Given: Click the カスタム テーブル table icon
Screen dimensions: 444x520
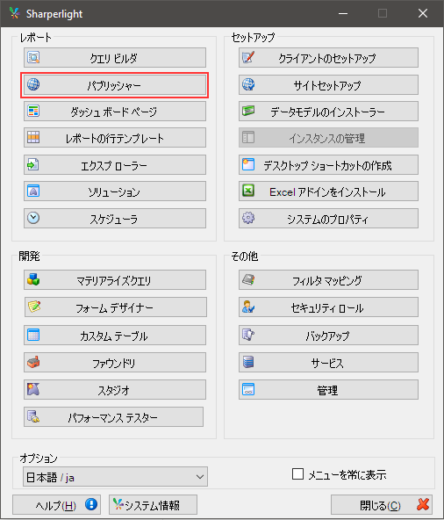Looking at the screenshot, I should click(33, 335).
